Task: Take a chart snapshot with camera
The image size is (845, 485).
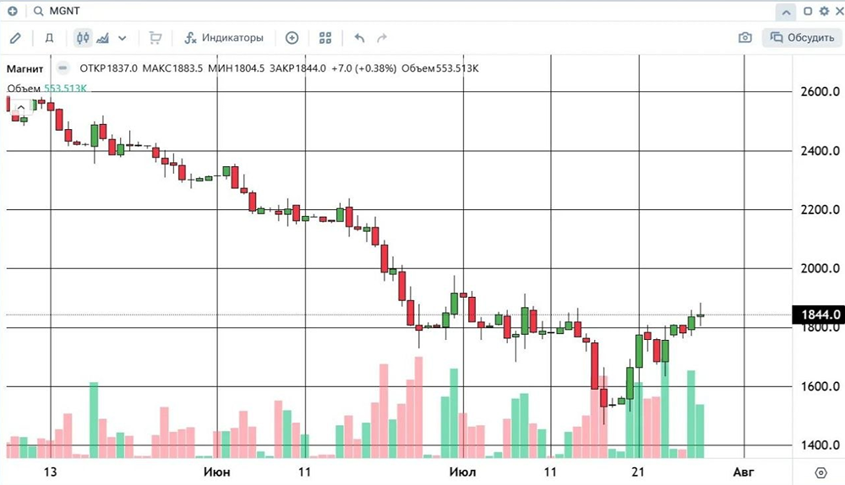Action: 744,38
